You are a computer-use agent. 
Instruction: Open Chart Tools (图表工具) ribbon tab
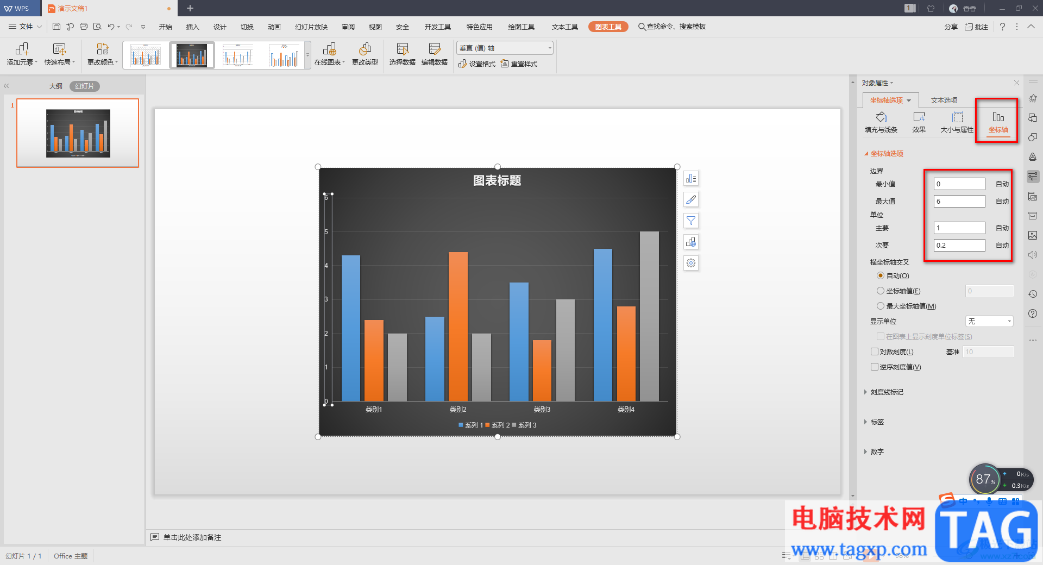point(608,27)
